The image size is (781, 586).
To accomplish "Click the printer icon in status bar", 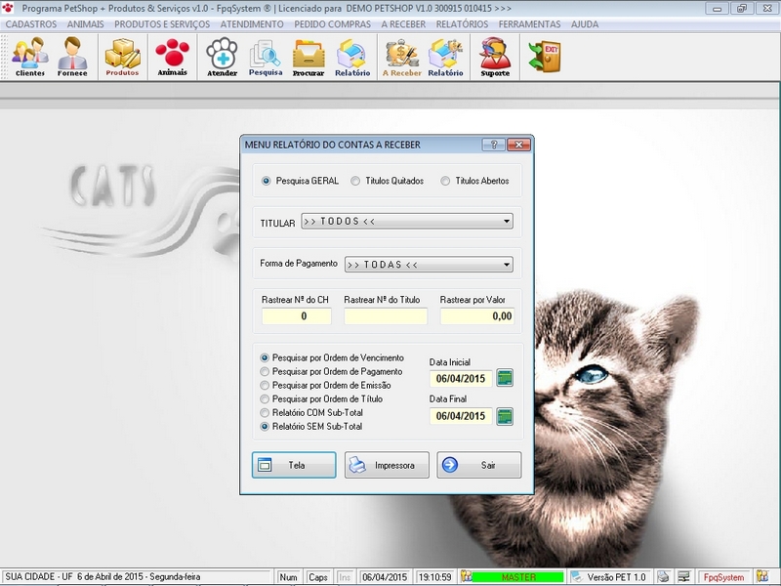I will (663, 576).
